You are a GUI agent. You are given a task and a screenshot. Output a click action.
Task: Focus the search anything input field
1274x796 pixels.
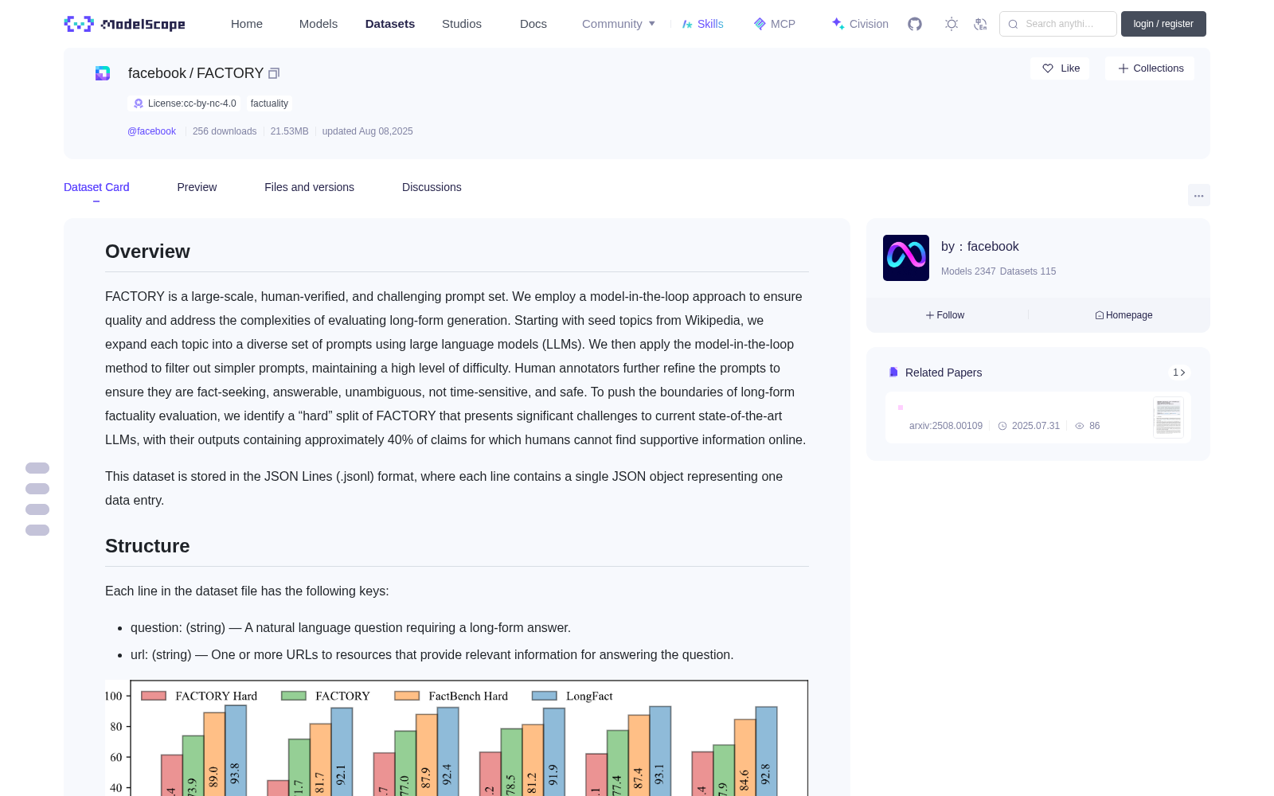(1058, 24)
